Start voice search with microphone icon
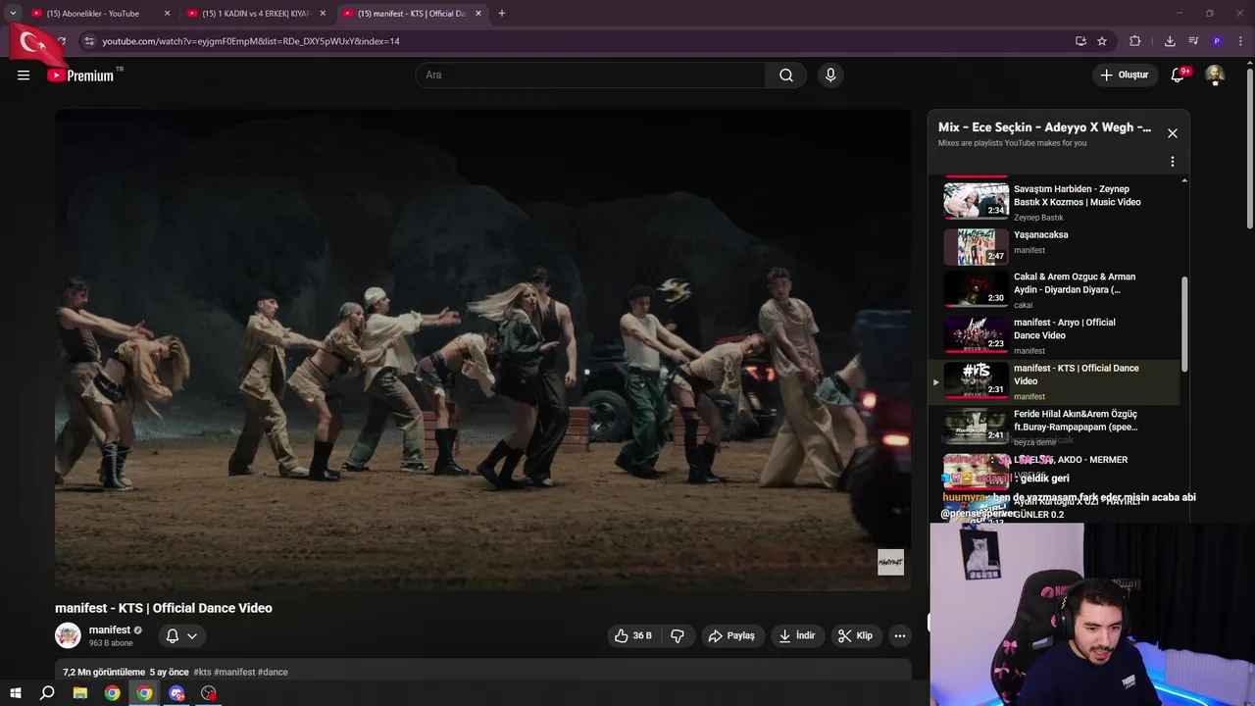This screenshot has height=706, width=1255. (830, 76)
